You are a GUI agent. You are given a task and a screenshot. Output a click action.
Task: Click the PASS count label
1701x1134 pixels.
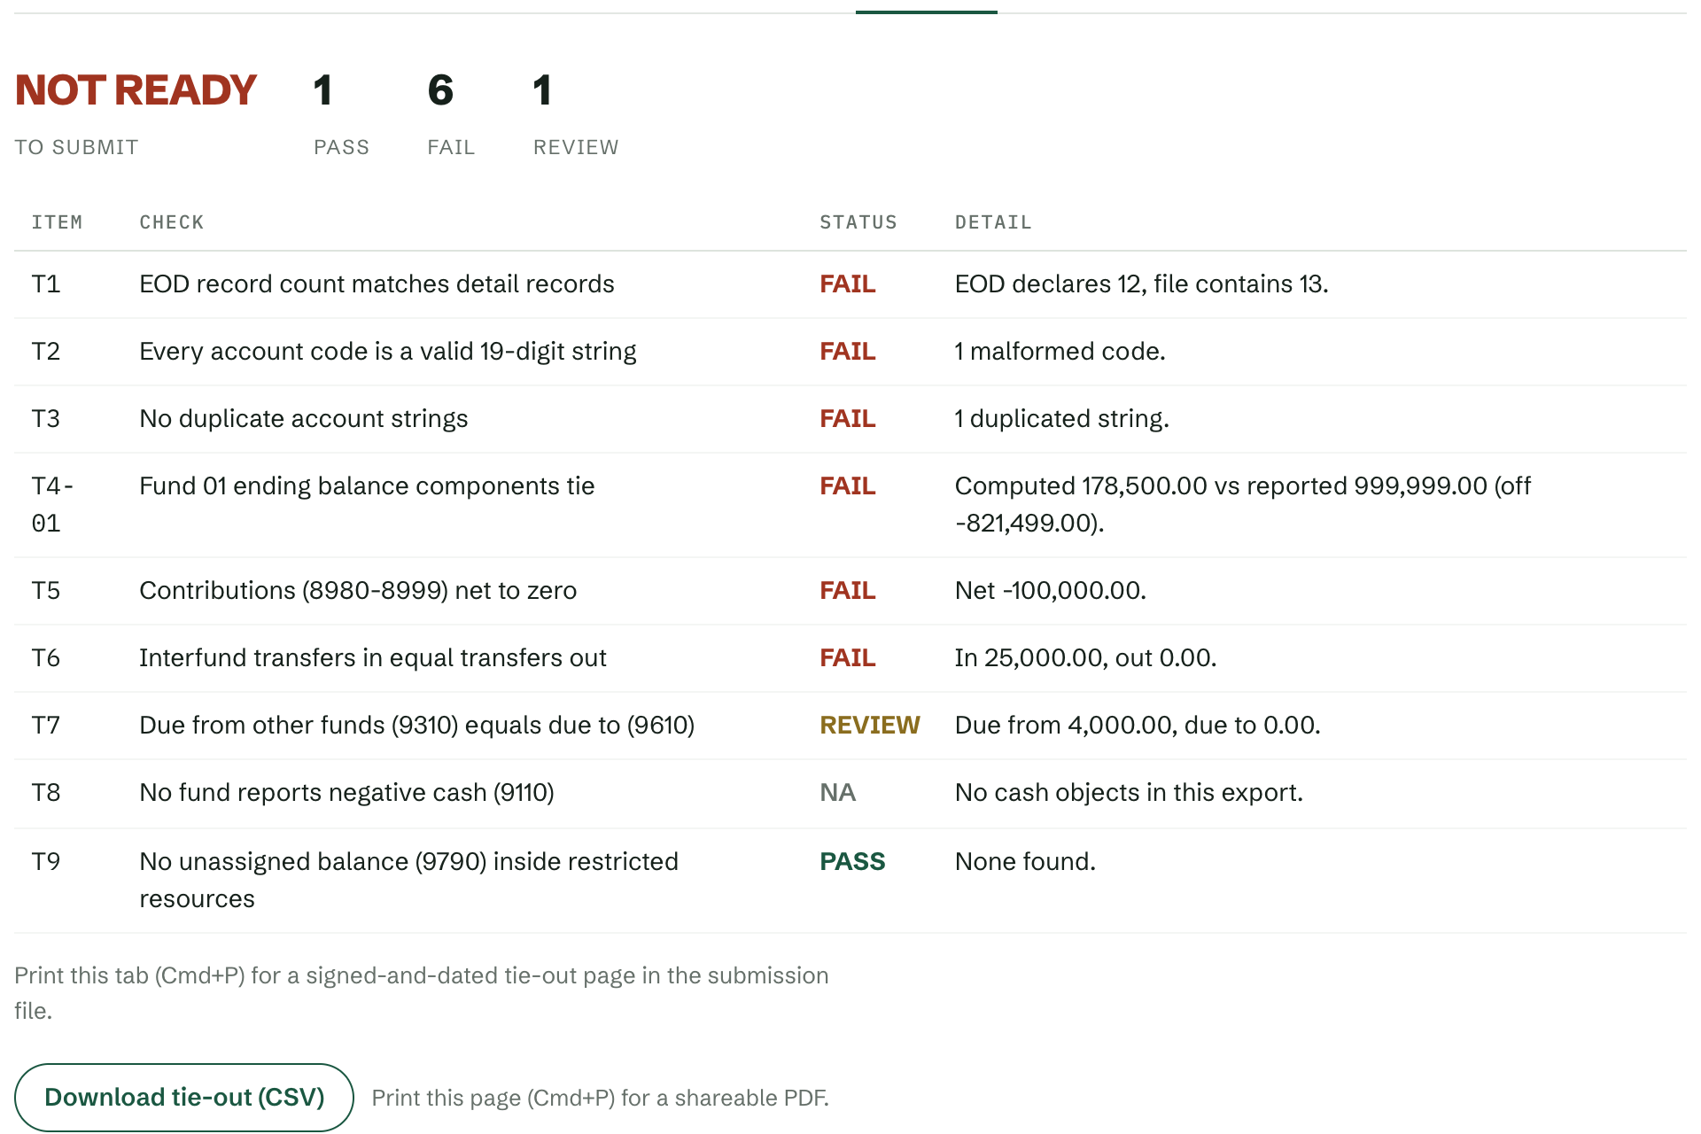341,147
